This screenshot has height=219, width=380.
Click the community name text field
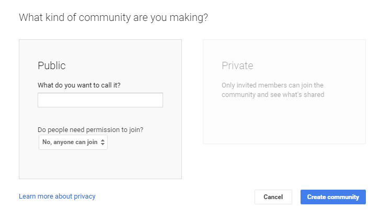100,100
